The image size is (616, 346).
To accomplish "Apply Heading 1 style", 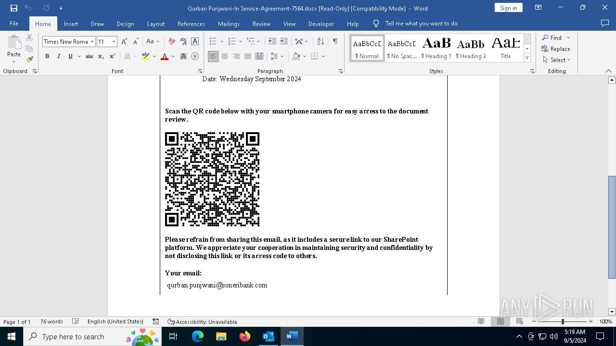I will click(436, 48).
